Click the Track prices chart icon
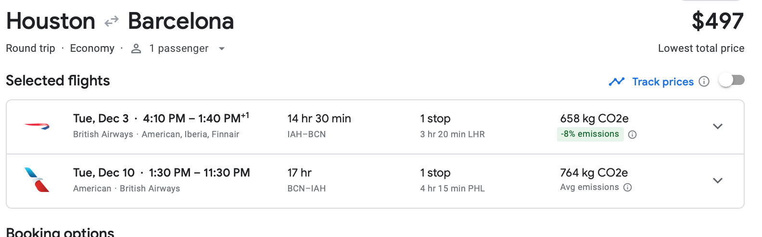Screen dimensions: 762x237 coord(616,82)
